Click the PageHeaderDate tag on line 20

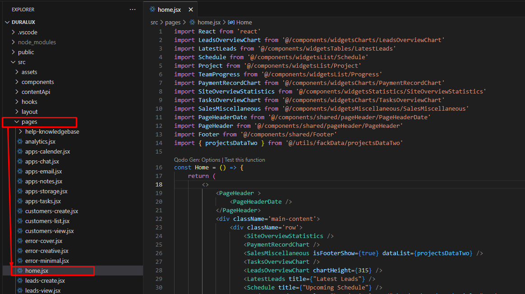coord(257,201)
